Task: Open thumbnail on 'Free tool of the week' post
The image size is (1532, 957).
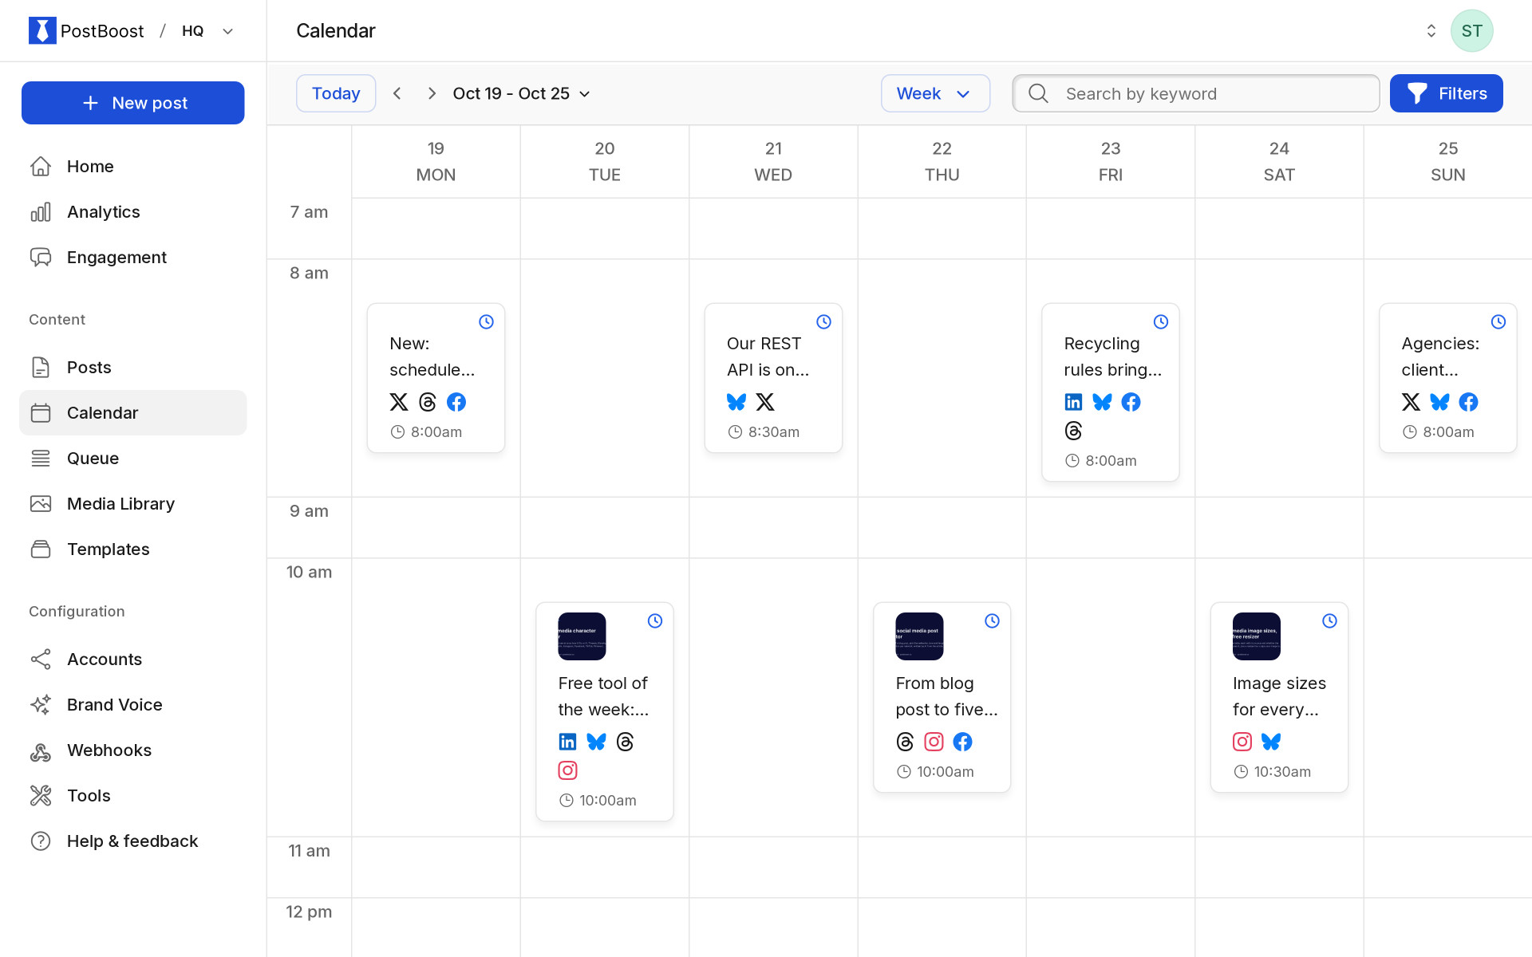Action: pos(582,636)
